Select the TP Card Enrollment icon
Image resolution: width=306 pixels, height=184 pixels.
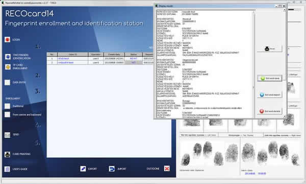(x=8, y=67)
